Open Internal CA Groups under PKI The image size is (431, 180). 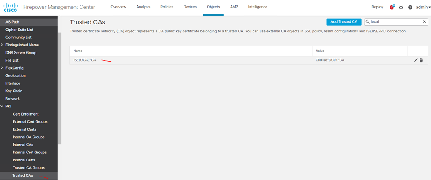click(x=29, y=137)
